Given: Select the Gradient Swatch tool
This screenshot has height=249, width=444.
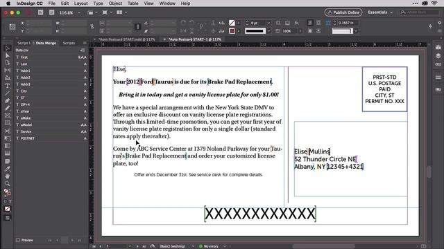Looking at the screenshot, I should (8, 146).
